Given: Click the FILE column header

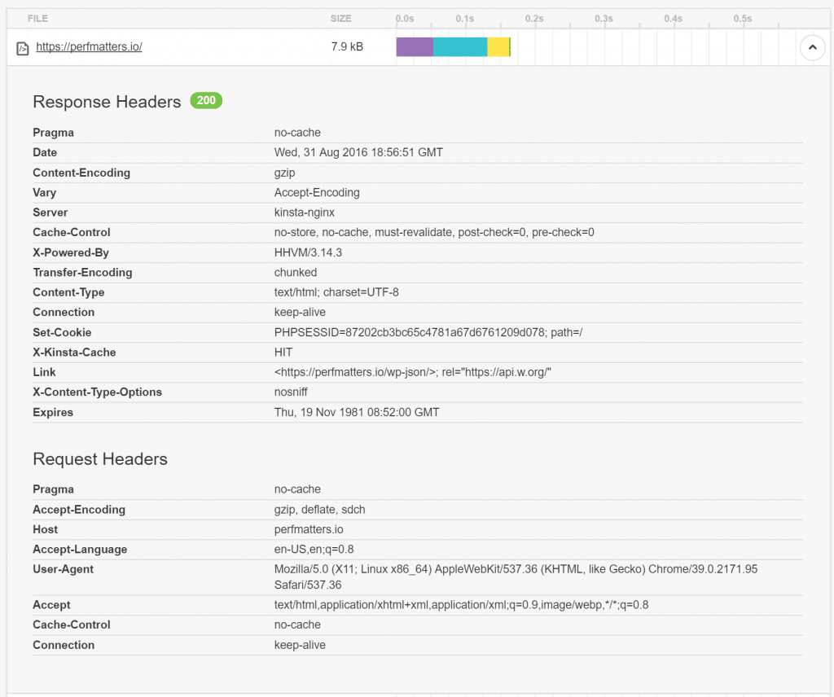Looking at the screenshot, I should 37,18.
